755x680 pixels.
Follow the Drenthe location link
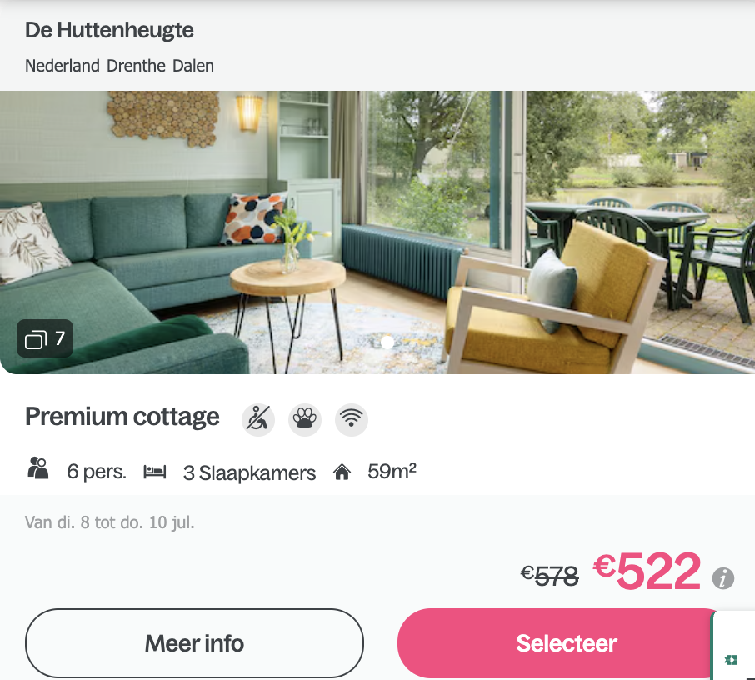[137, 66]
